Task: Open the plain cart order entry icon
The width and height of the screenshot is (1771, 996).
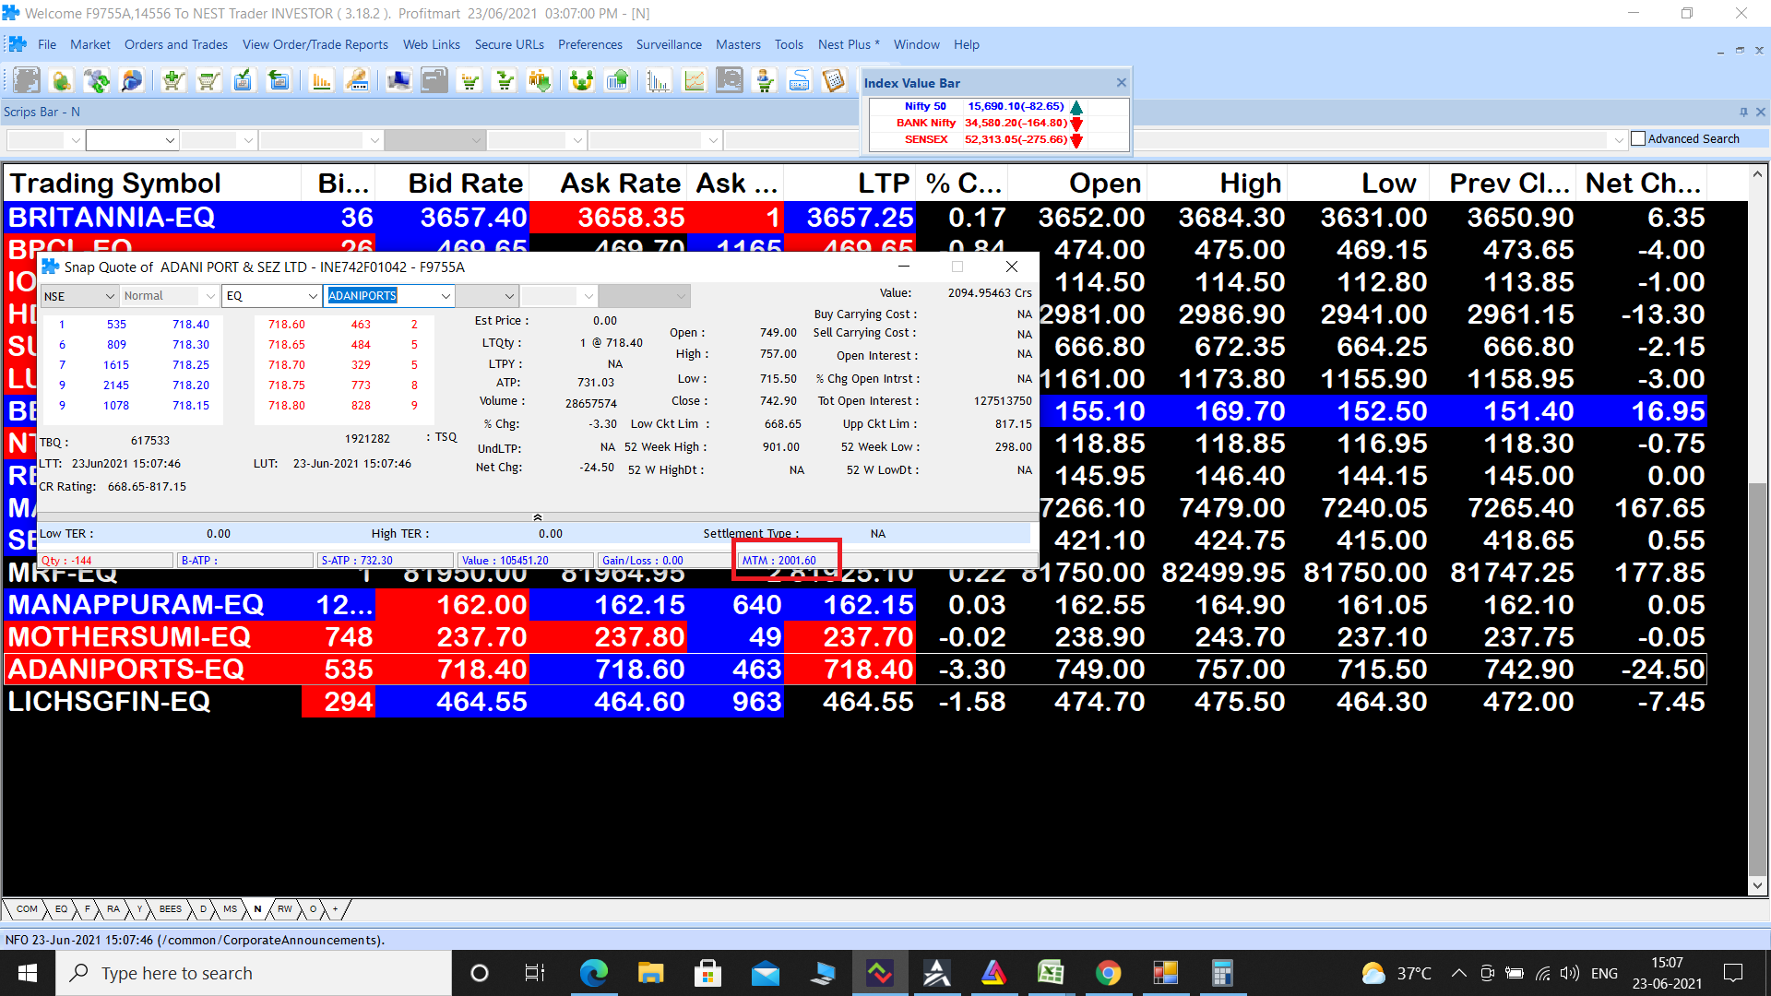Action: pyautogui.click(x=208, y=81)
